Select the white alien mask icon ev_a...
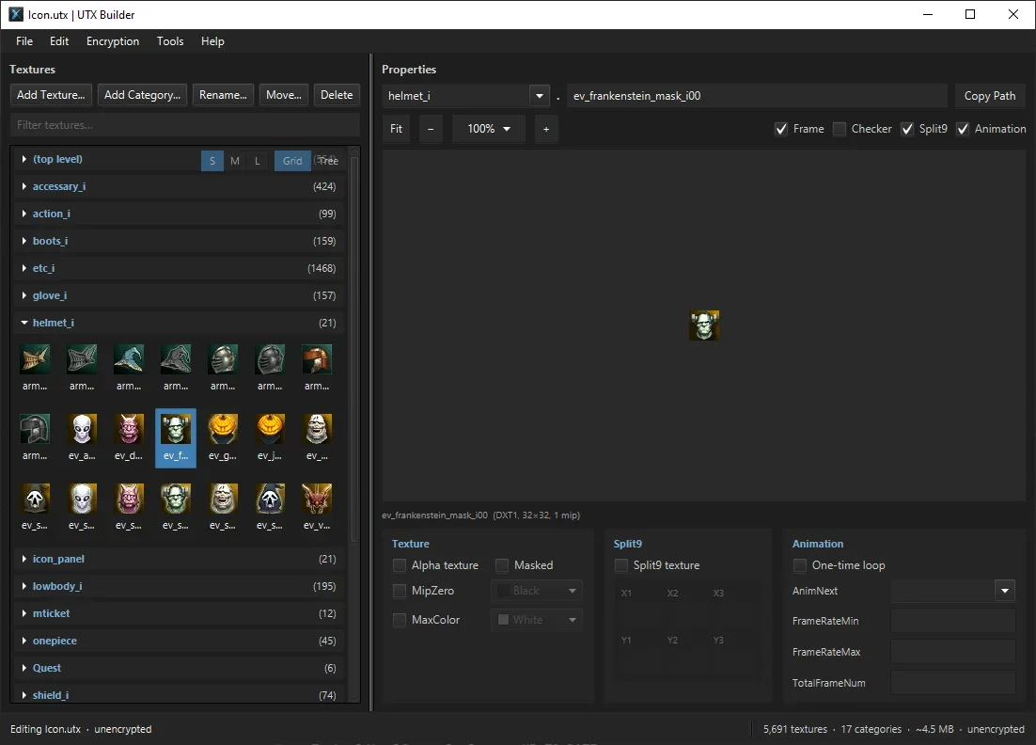 click(x=82, y=430)
